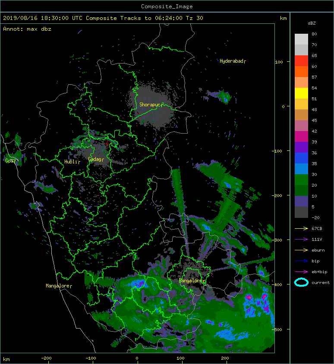Select the royal blue 35–36 dBZ swatch
The height and width of the screenshot is (364, 334).
pos(301,158)
